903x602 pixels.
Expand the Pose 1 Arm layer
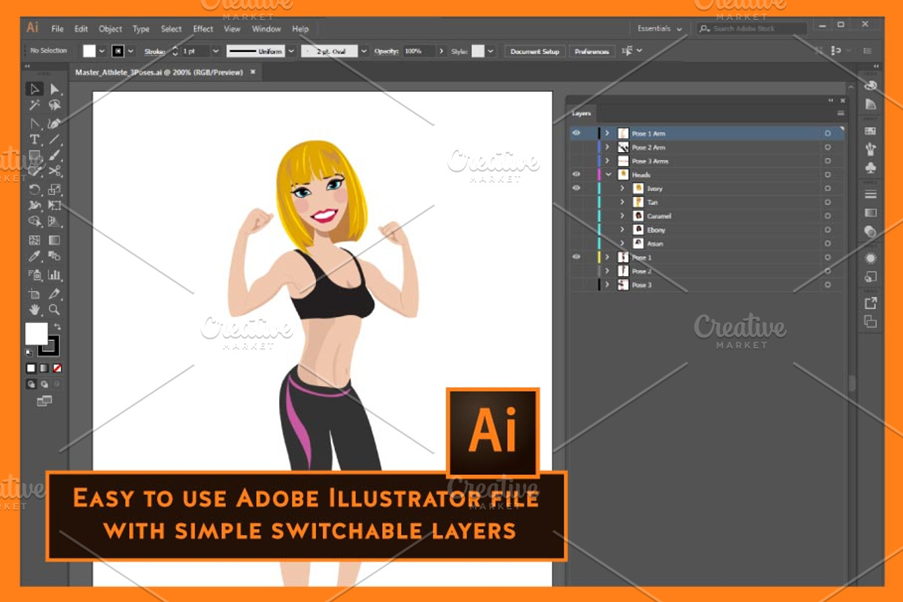(x=607, y=133)
